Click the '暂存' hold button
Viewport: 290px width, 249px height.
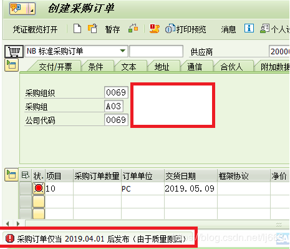pyautogui.click(x=112, y=29)
